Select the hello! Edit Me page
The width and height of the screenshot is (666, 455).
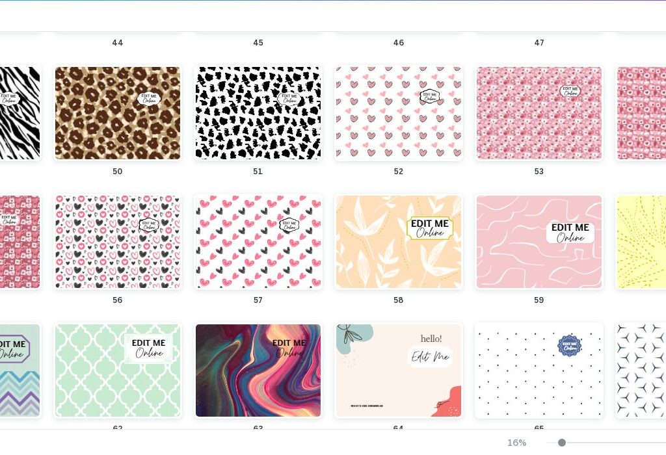click(x=399, y=370)
